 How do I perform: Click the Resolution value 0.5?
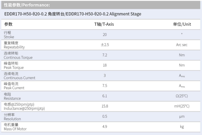(104, 117)
